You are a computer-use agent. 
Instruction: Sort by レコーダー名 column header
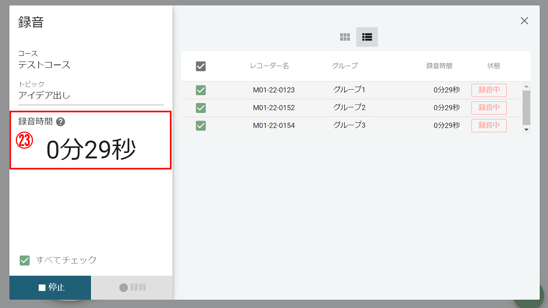(269, 66)
